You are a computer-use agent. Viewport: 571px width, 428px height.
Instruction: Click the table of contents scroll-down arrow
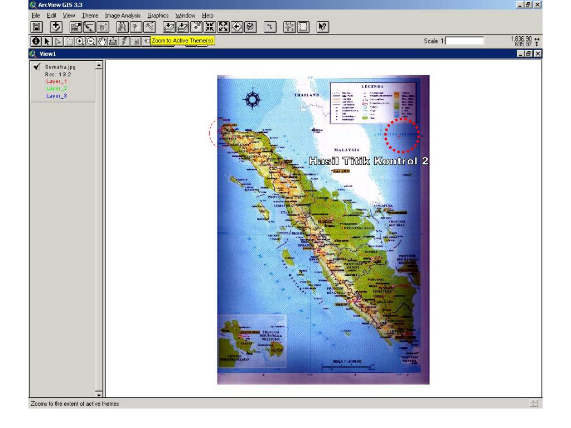[x=99, y=395]
